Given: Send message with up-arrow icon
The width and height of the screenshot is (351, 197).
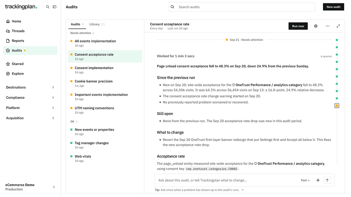Looking at the screenshot, I should point(327,180).
